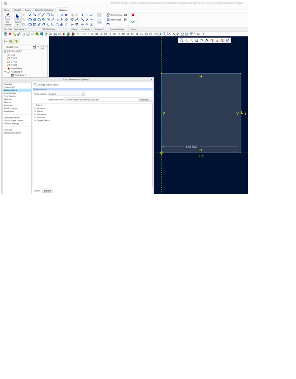
Task: Open the Environment options category
Action: (x=9, y=87)
